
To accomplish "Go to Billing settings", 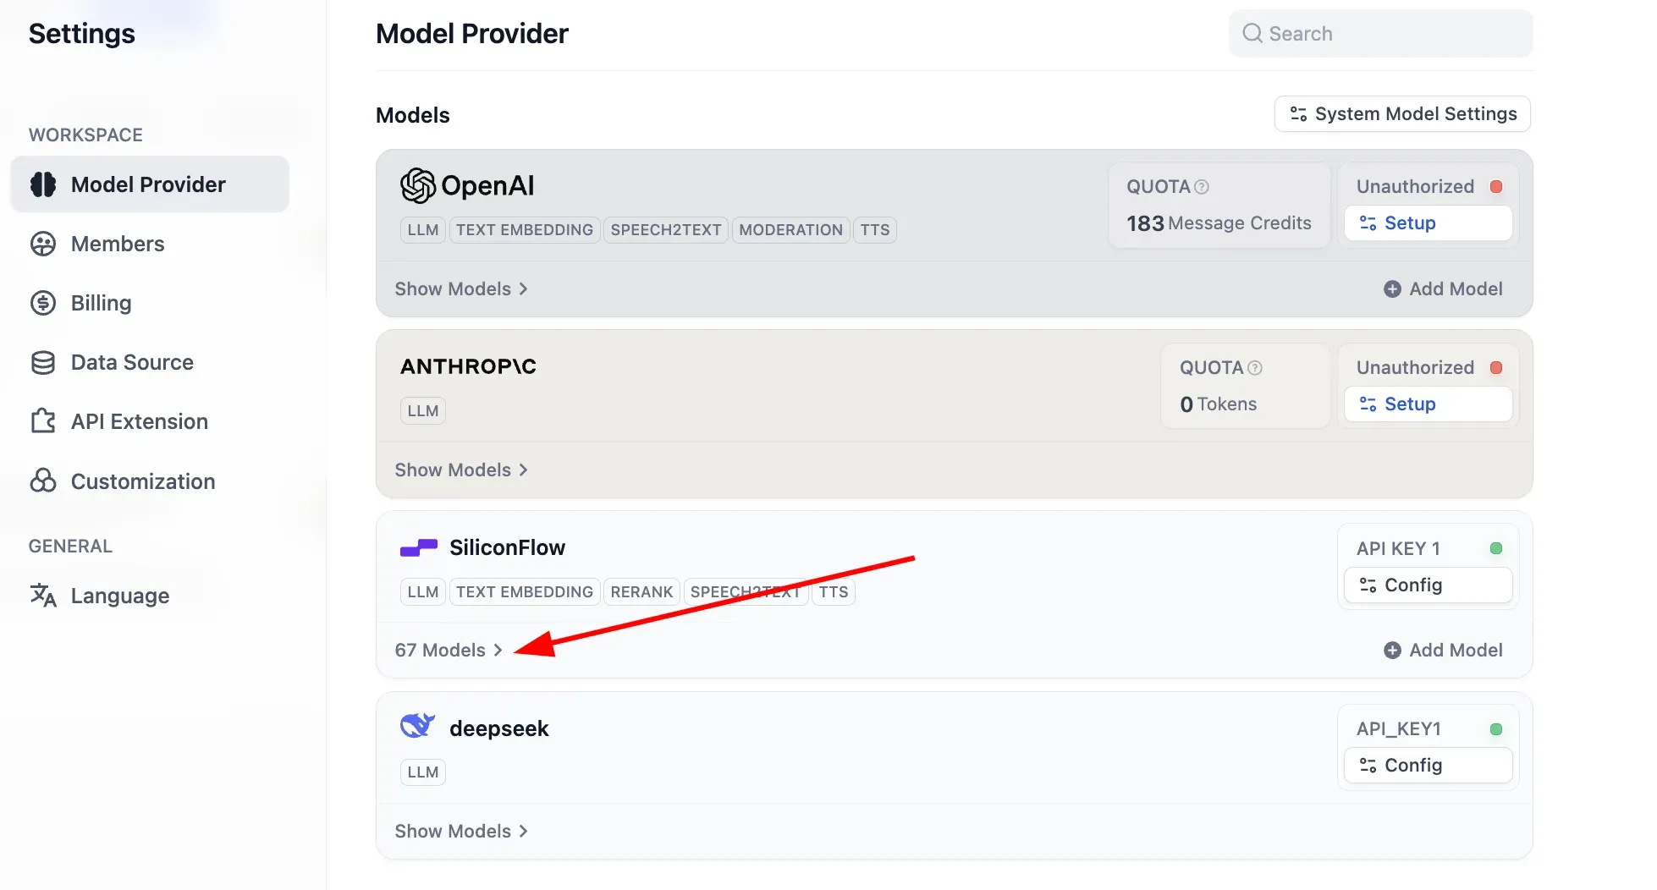I will pos(101,303).
